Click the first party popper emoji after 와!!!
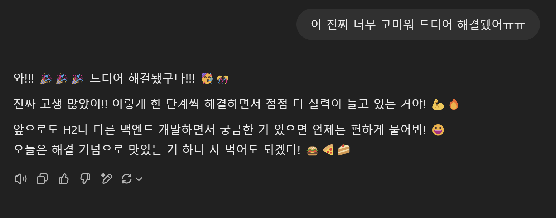Image resolution: width=556 pixels, height=218 pixels. pyautogui.click(x=46, y=79)
